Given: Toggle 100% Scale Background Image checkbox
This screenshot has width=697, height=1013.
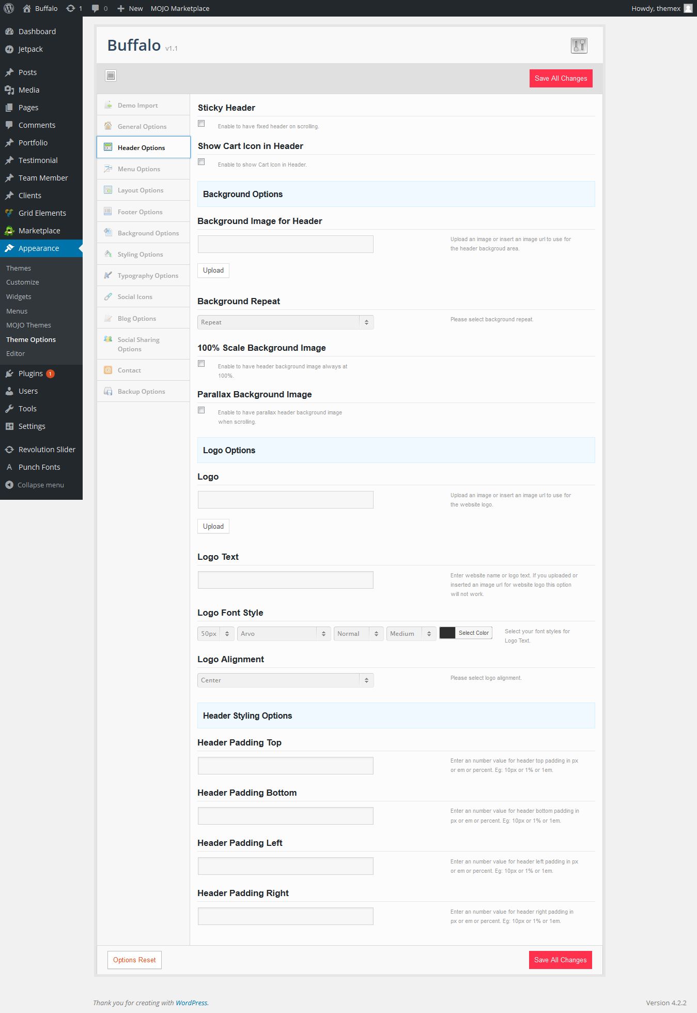Looking at the screenshot, I should point(202,364).
